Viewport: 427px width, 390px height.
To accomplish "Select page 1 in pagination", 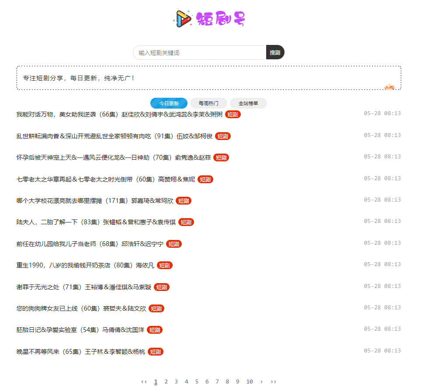I will click(x=156, y=382).
